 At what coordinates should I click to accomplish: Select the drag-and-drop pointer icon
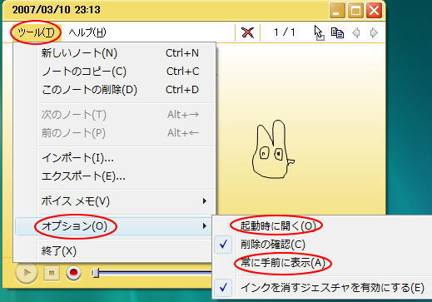(319, 32)
